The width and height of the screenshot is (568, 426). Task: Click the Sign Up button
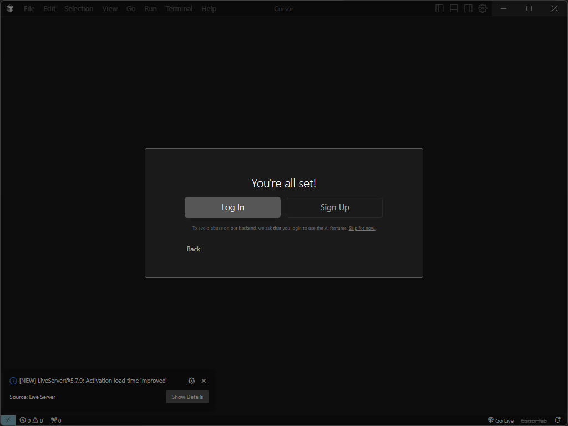point(334,207)
